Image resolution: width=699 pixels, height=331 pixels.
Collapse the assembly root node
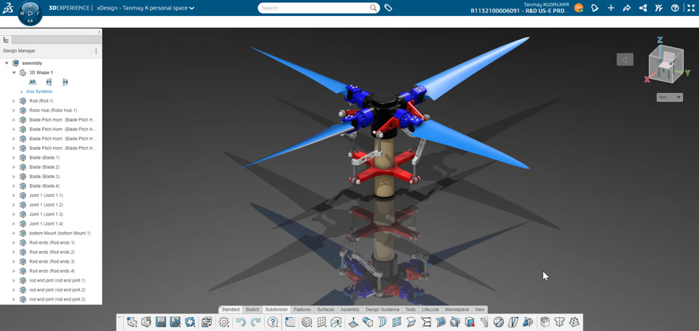coord(7,63)
